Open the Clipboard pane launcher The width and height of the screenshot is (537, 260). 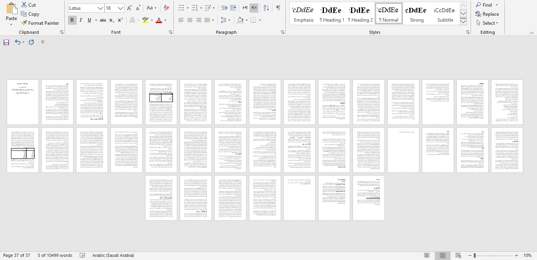[x=62, y=32]
